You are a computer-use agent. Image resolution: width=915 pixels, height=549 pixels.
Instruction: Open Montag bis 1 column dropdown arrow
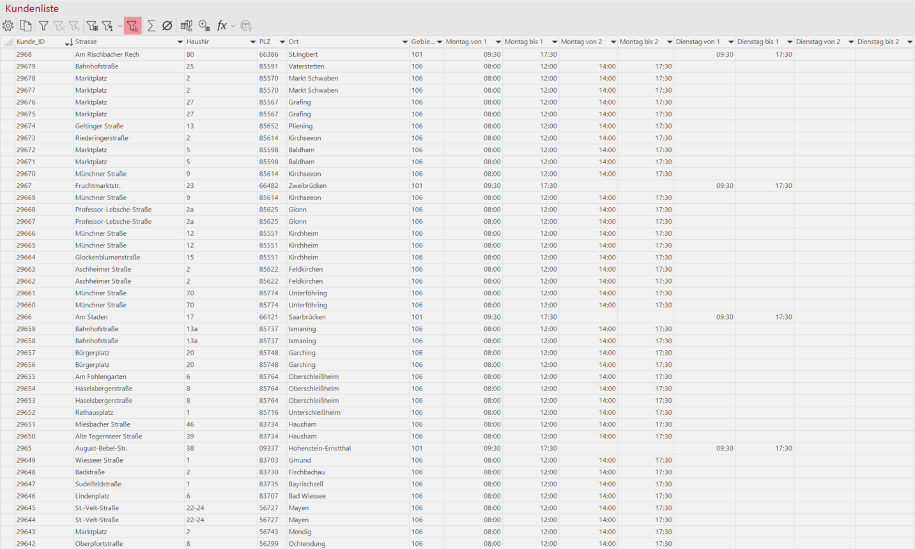[554, 42]
